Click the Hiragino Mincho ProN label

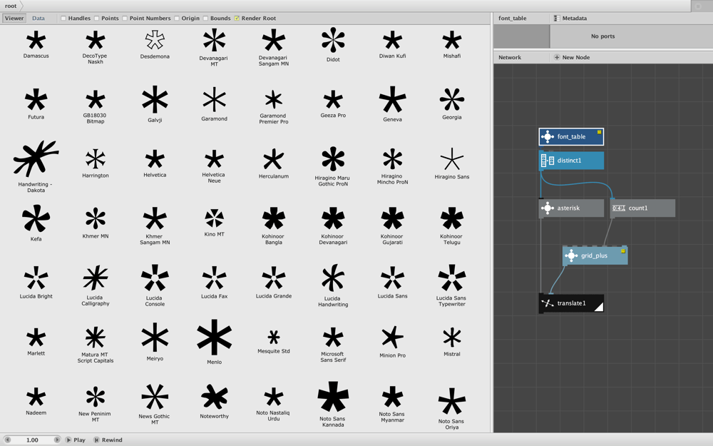[392, 179]
